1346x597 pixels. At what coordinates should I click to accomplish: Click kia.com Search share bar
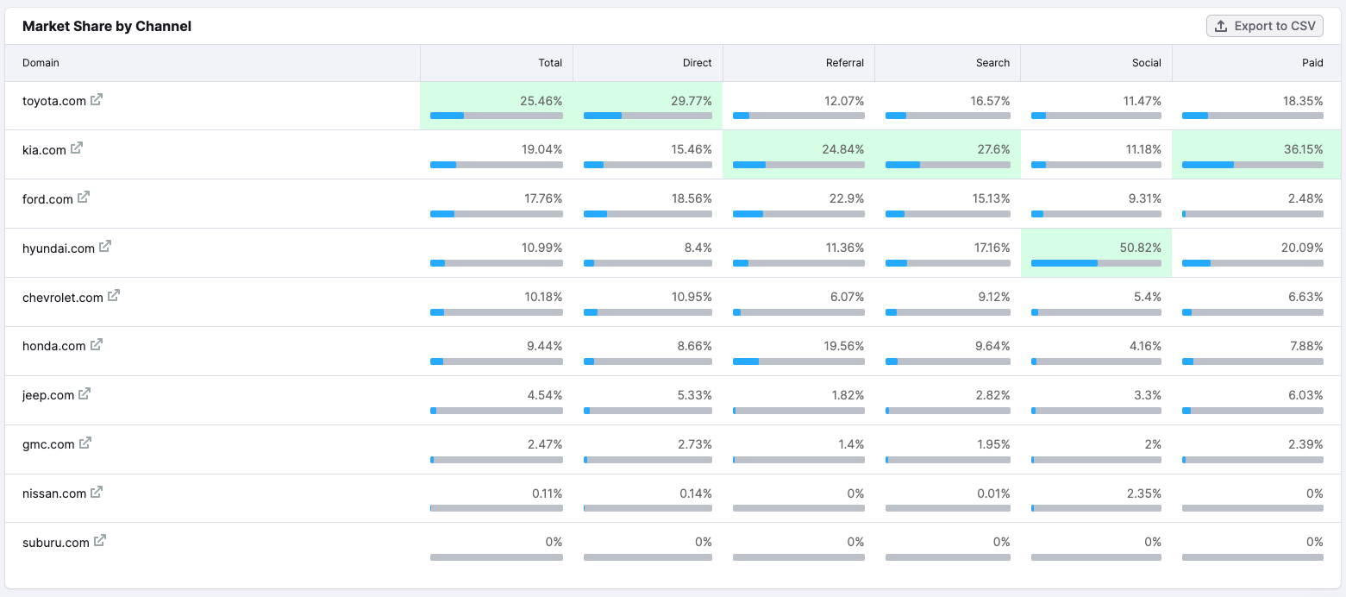948,165
